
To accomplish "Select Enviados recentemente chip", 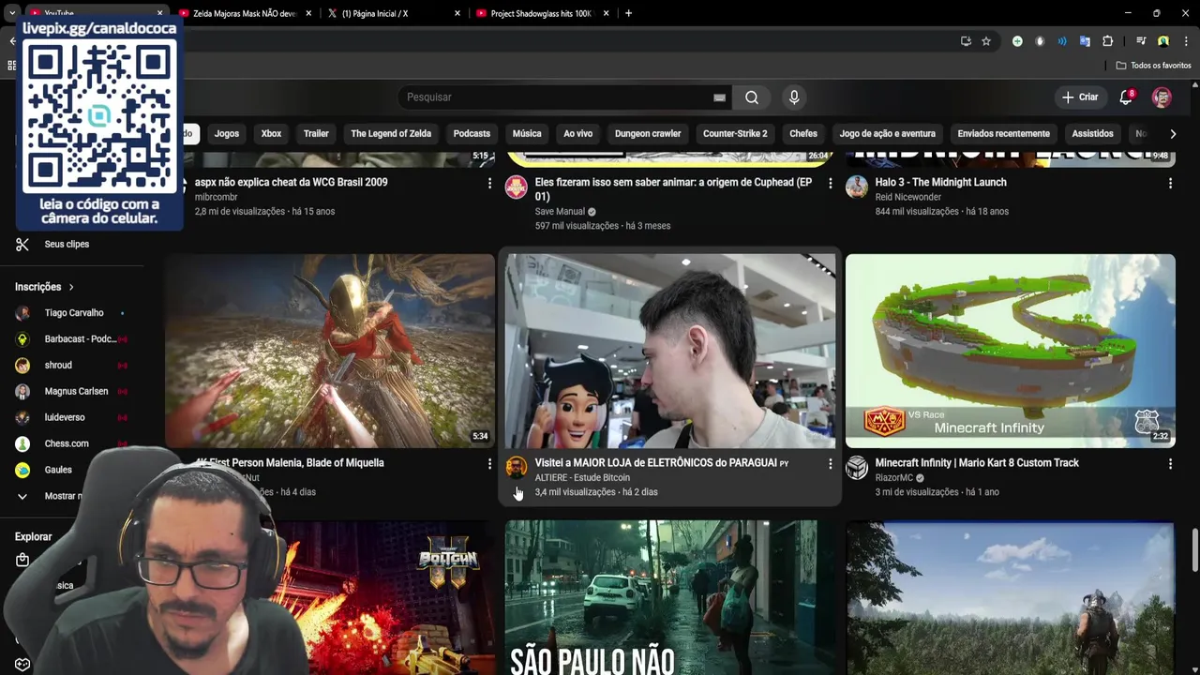I will tap(1003, 133).
